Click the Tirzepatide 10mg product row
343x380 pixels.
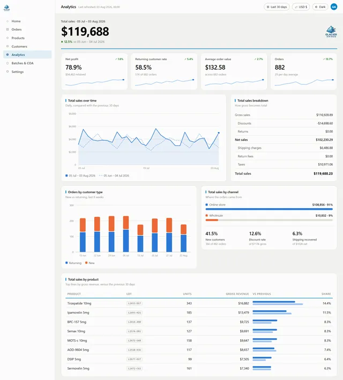click(x=199, y=303)
